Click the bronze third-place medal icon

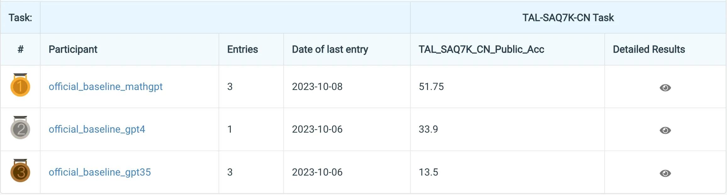(20, 171)
